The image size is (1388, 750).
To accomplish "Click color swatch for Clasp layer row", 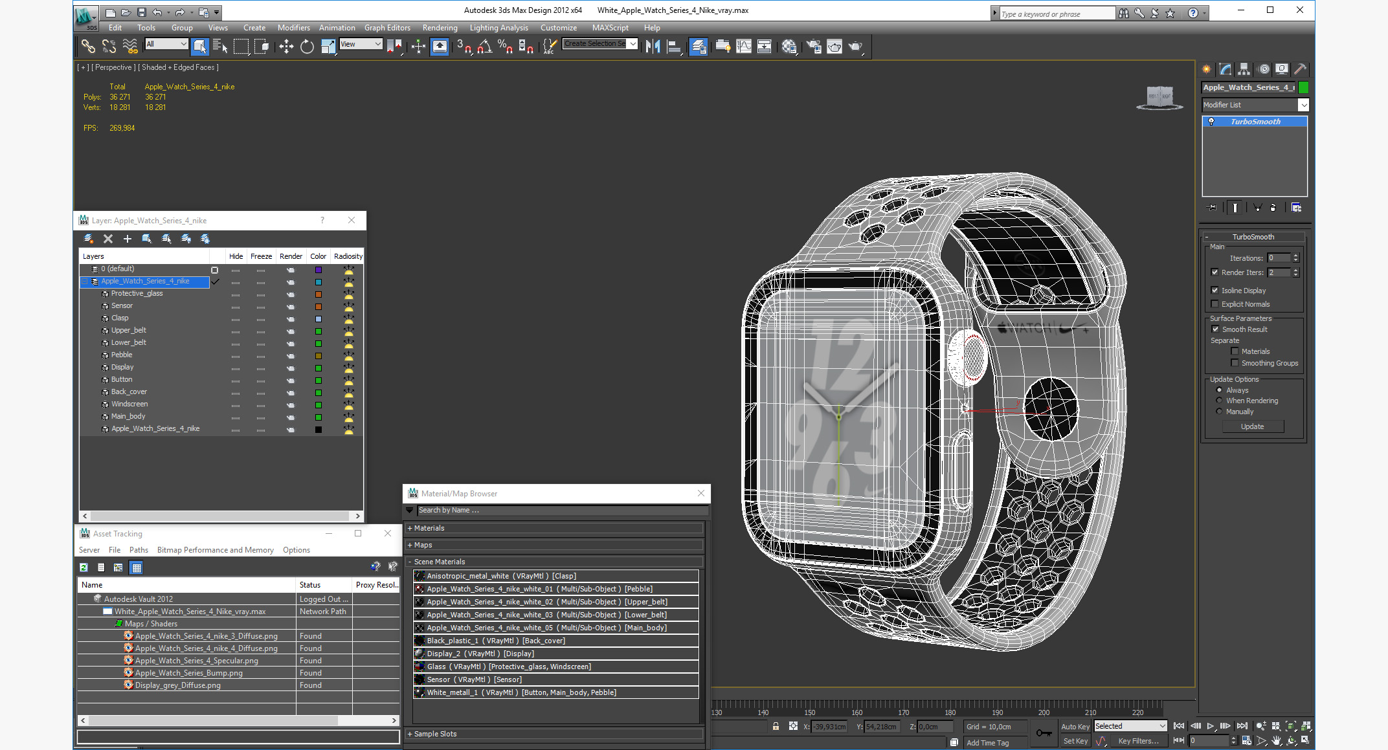I will pos(319,318).
